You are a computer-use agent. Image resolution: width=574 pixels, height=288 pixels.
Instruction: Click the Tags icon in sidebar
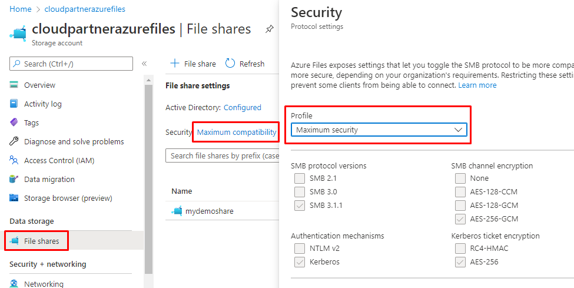tap(15, 123)
